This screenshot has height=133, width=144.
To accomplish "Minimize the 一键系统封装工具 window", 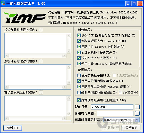I will [128, 4].
